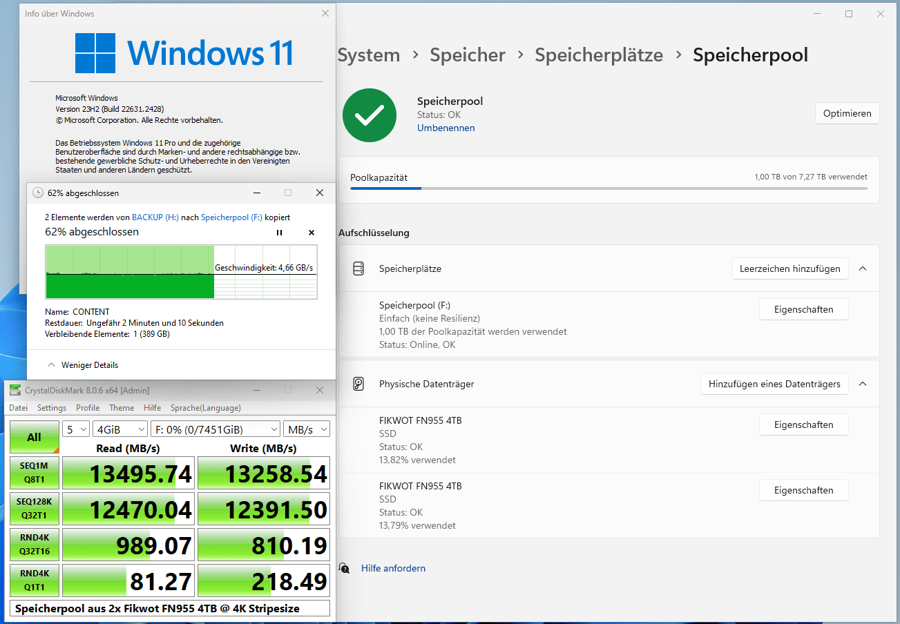This screenshot has height=624, width=900.
Task: Click the Poolkapazität progress bar
Action: tap(609, 188)
